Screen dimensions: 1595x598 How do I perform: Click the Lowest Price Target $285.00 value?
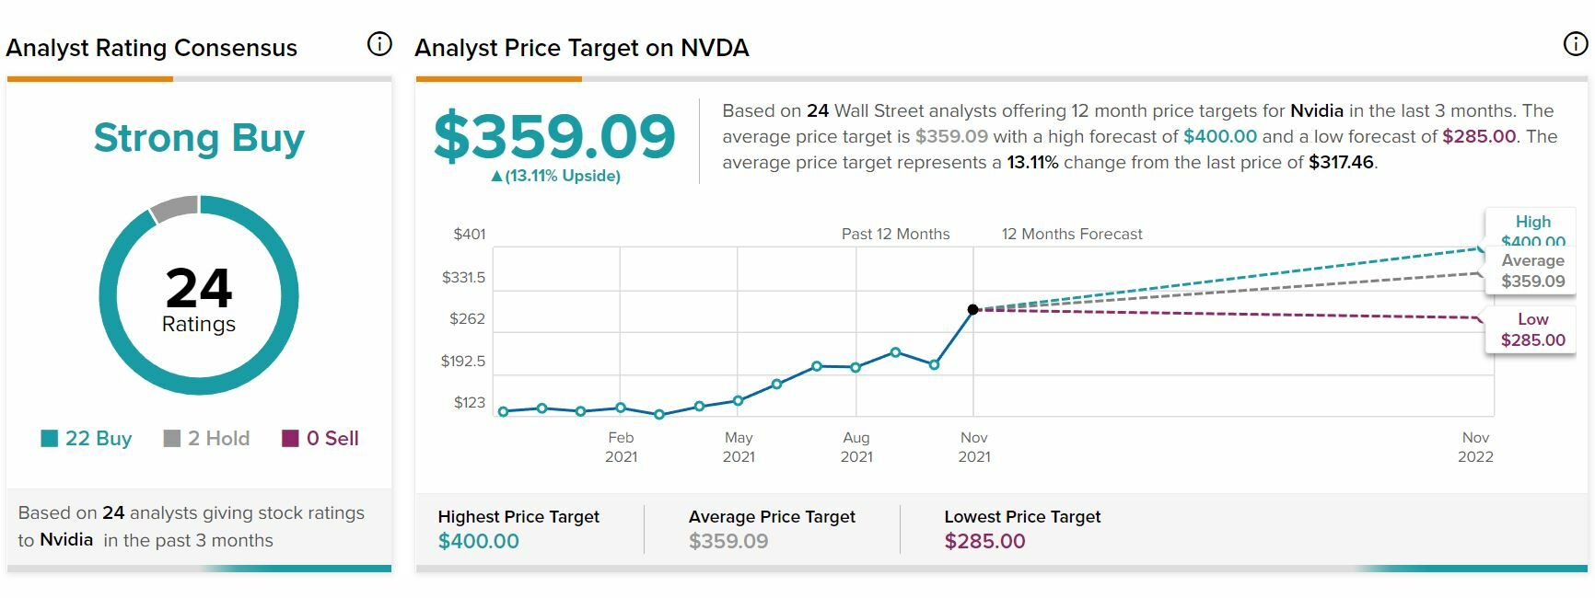tap(984, 541)
